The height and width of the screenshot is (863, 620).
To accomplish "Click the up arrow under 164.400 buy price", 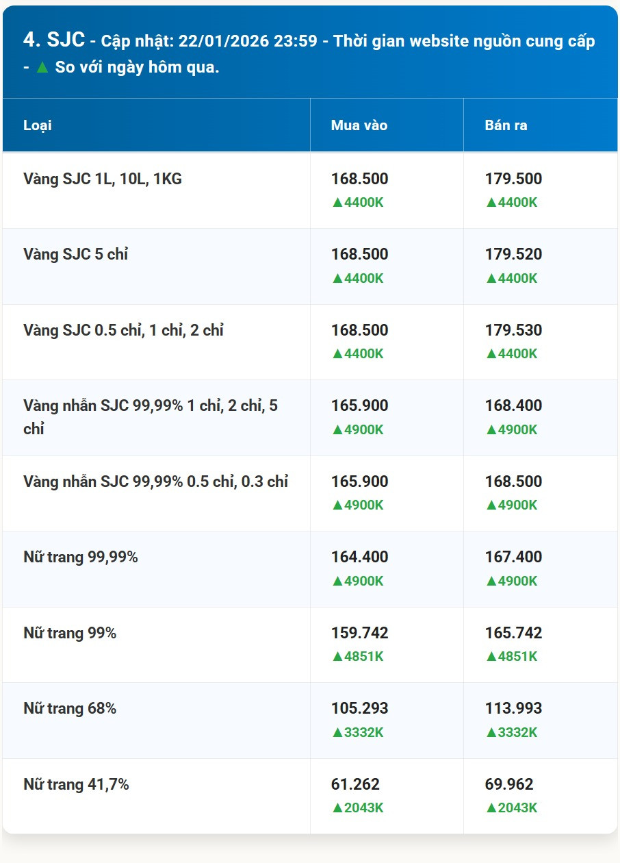I will point(337,581).
